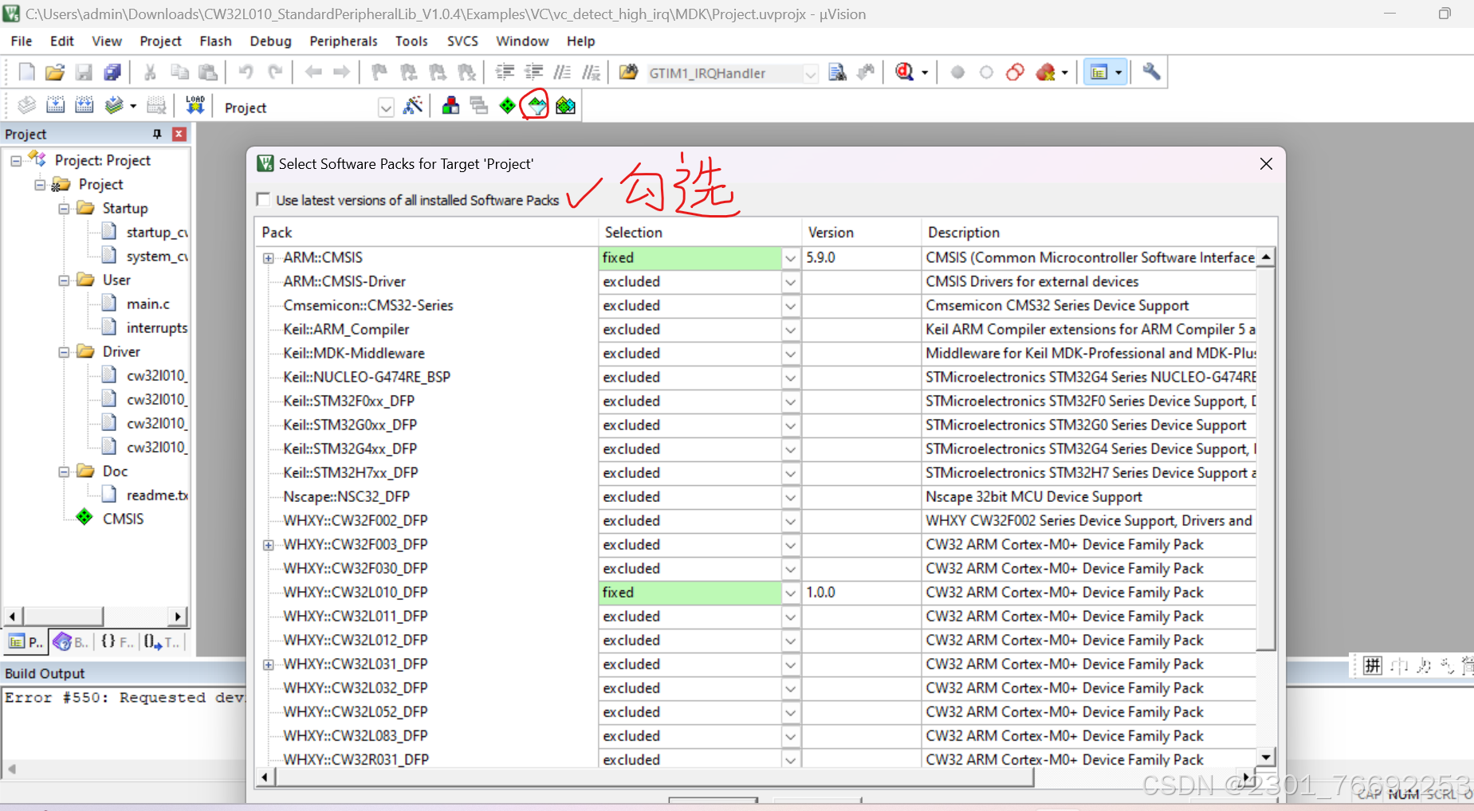Switch to the Functions tab in Project panel
Image resolution: width=1474 pixels, height=811 pixels.
click(x=116, y=641)
